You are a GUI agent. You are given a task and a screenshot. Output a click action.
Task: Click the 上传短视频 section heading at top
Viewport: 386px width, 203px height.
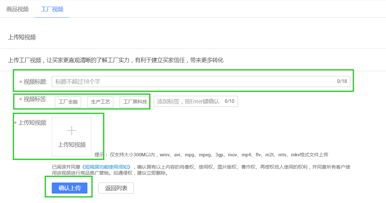22,37
